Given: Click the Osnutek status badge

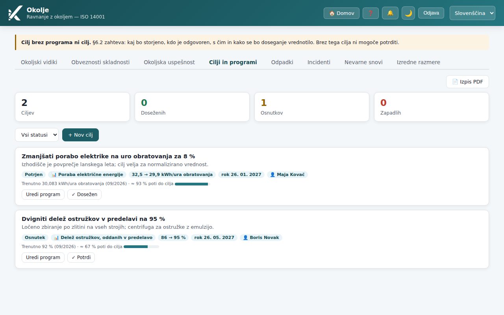Looking at the screenshot, I should click(35, 237).
